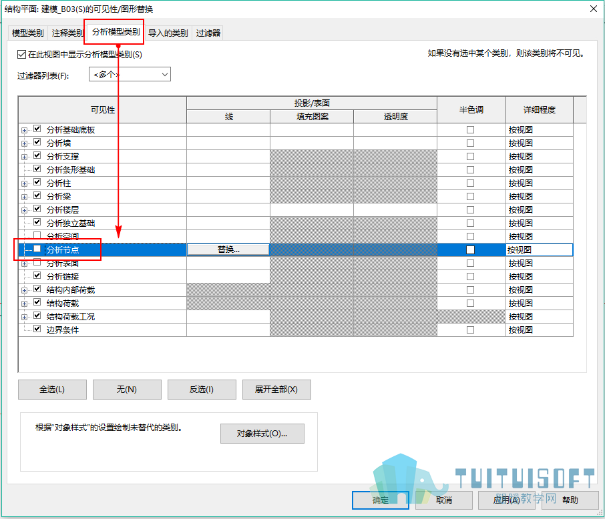Uncheck visibility of 分析楼层

coord(37,209)
